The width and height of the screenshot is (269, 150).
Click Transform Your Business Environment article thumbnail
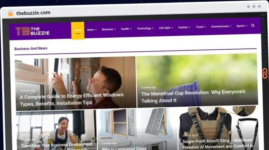point(56,130)
